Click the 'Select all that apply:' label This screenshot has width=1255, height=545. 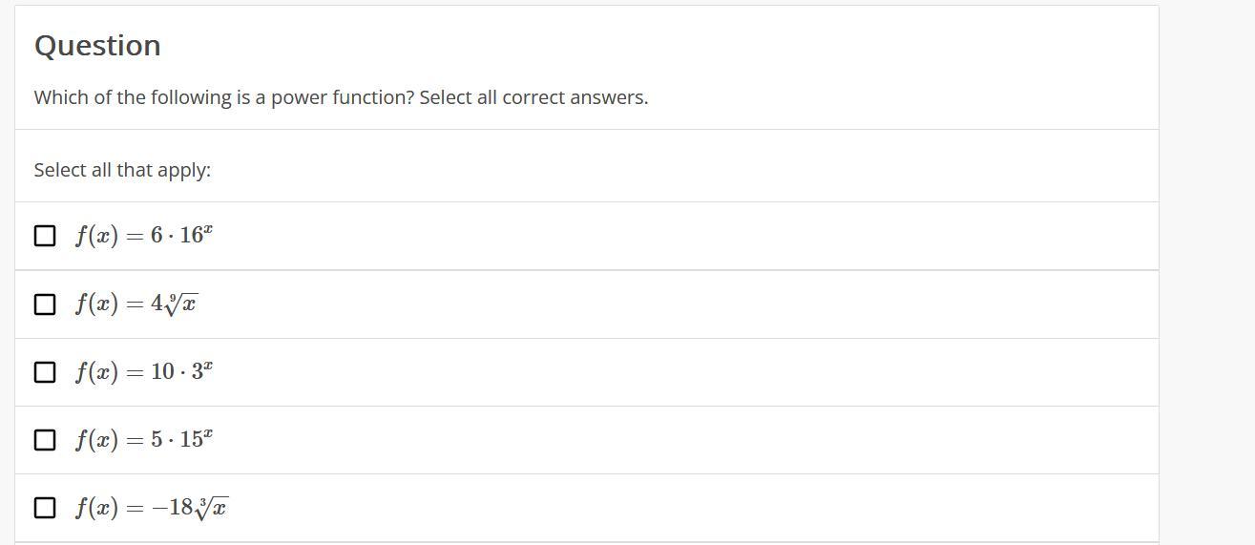point(122,170)
